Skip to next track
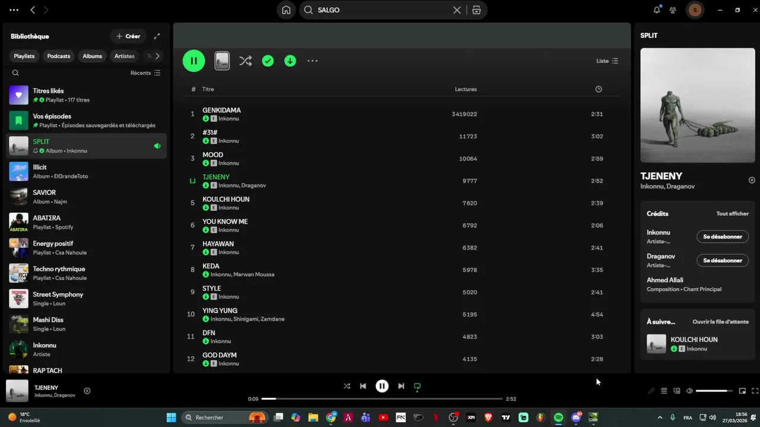This screenshot has height=427, width=760. 401,386
